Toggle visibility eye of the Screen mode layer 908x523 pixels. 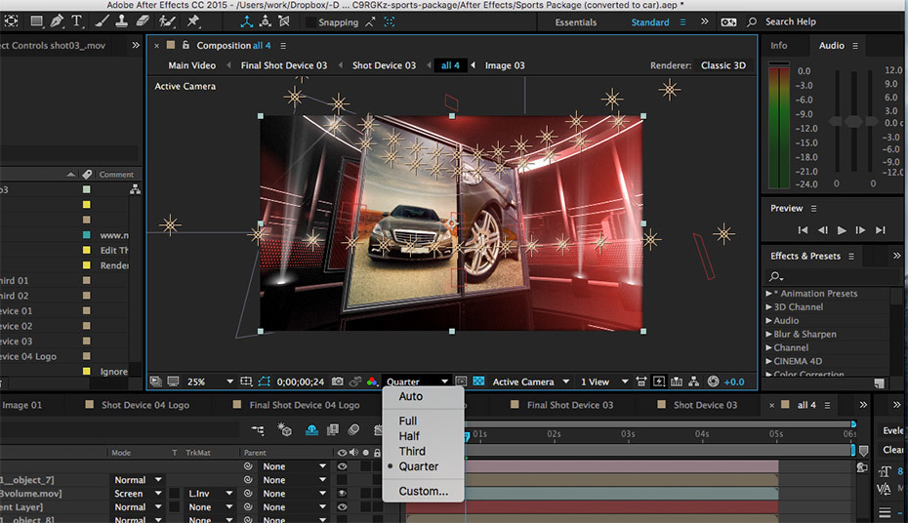pyautogui.click(x=342, y=494)
